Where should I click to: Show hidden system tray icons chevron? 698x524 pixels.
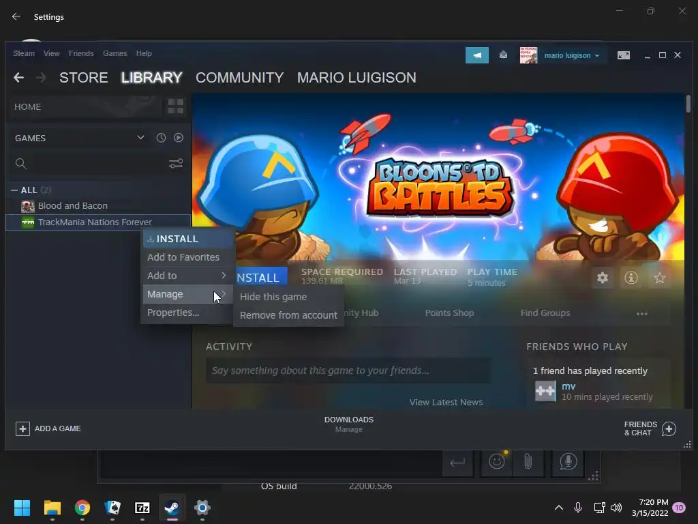pos(559,508)
